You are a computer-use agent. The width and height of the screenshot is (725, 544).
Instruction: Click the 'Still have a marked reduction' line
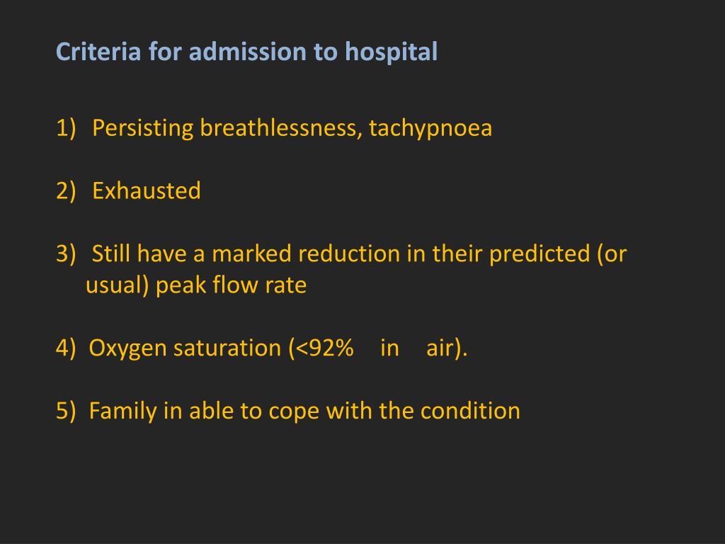(359, 254)
